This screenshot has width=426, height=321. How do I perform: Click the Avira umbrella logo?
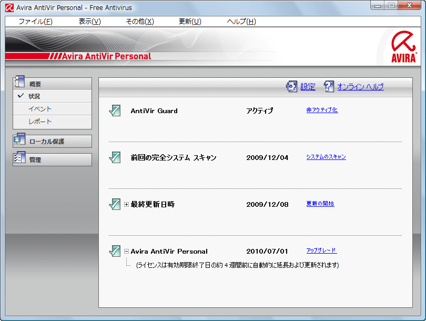[x=403, y=46]
